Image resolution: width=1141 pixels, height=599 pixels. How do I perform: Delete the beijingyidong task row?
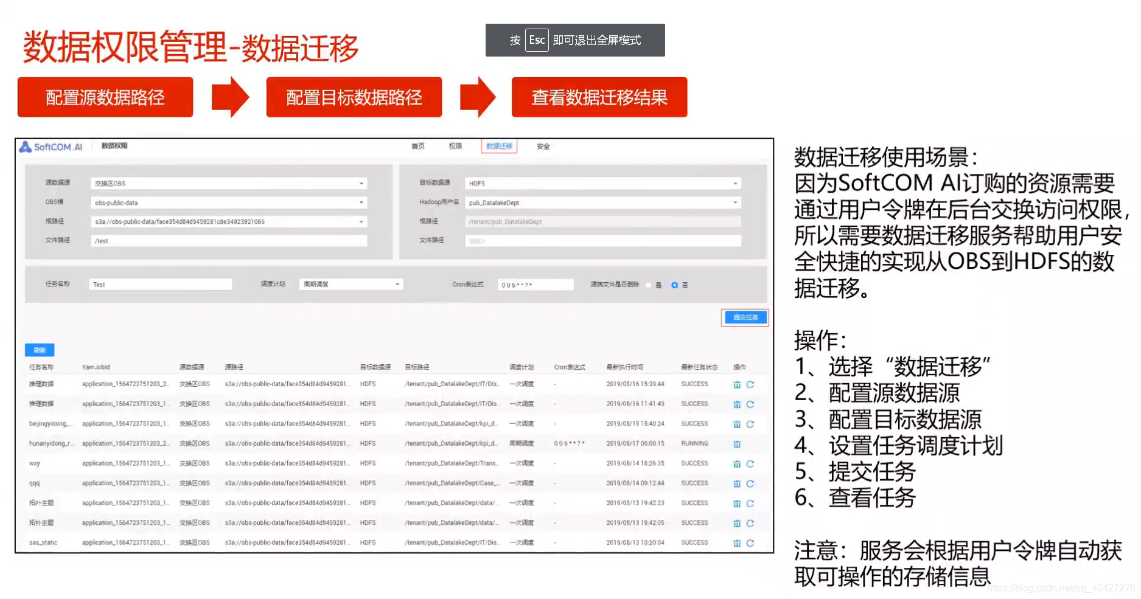coord(737,424)
